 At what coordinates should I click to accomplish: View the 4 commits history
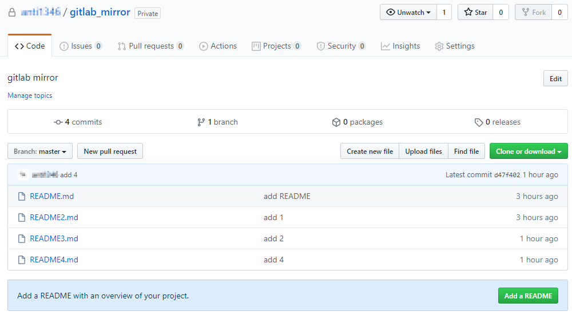(78, 122)
